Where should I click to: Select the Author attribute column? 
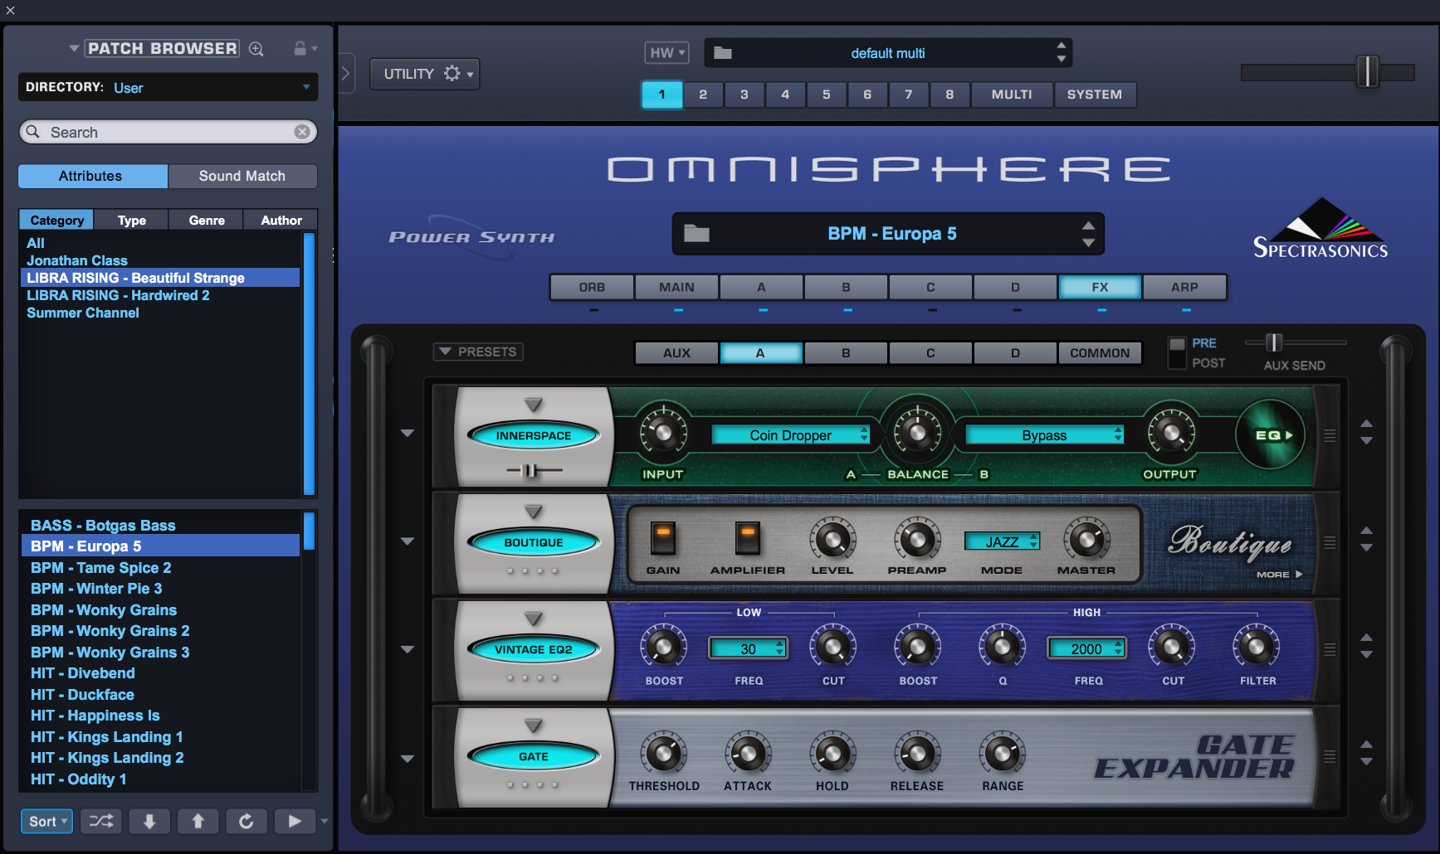[x=281, y=220]
